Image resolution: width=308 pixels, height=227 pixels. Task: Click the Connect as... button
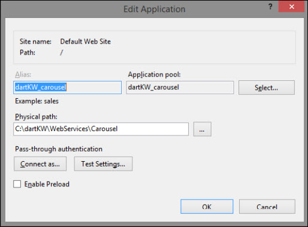tap(40, 164)
